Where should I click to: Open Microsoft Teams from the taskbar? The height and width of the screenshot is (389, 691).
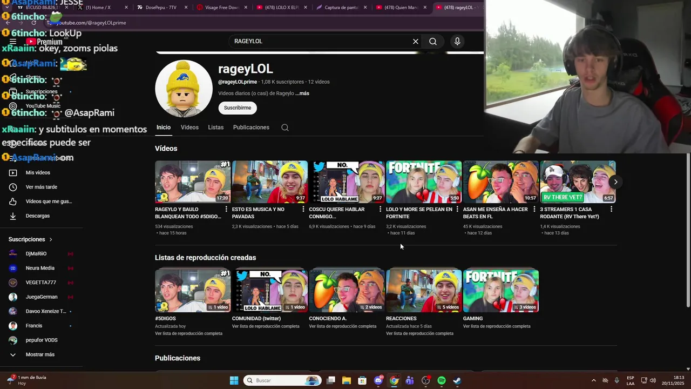(410, 380)
